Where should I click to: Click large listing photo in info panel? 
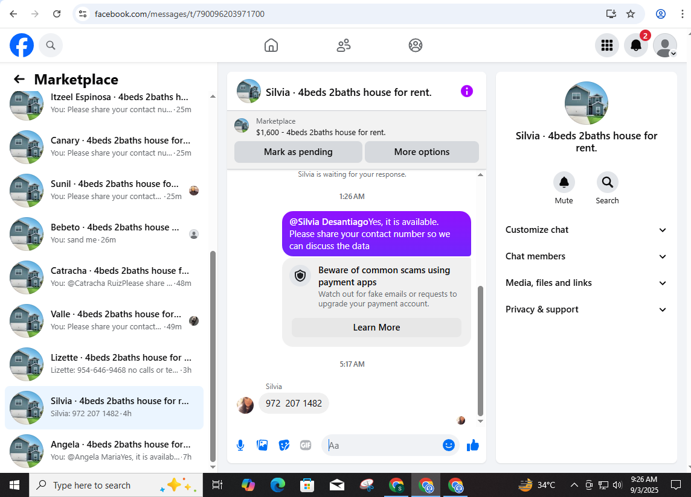tap(586, 103)
